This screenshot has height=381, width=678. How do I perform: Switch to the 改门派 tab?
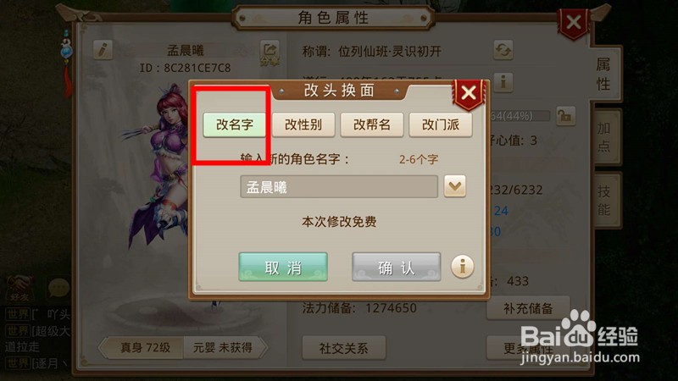(x=440, y=124)
